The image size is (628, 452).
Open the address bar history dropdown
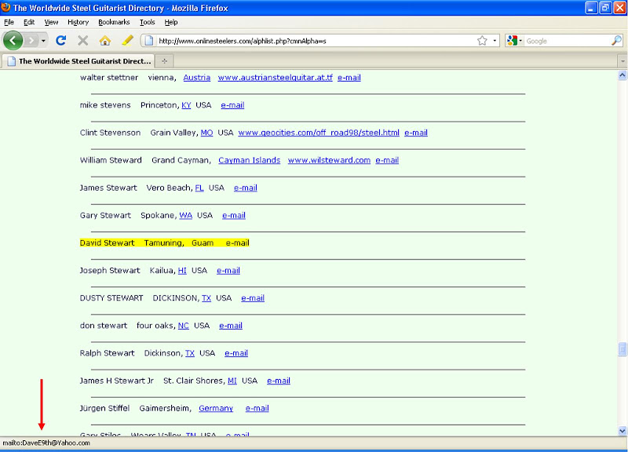[495, 41]
